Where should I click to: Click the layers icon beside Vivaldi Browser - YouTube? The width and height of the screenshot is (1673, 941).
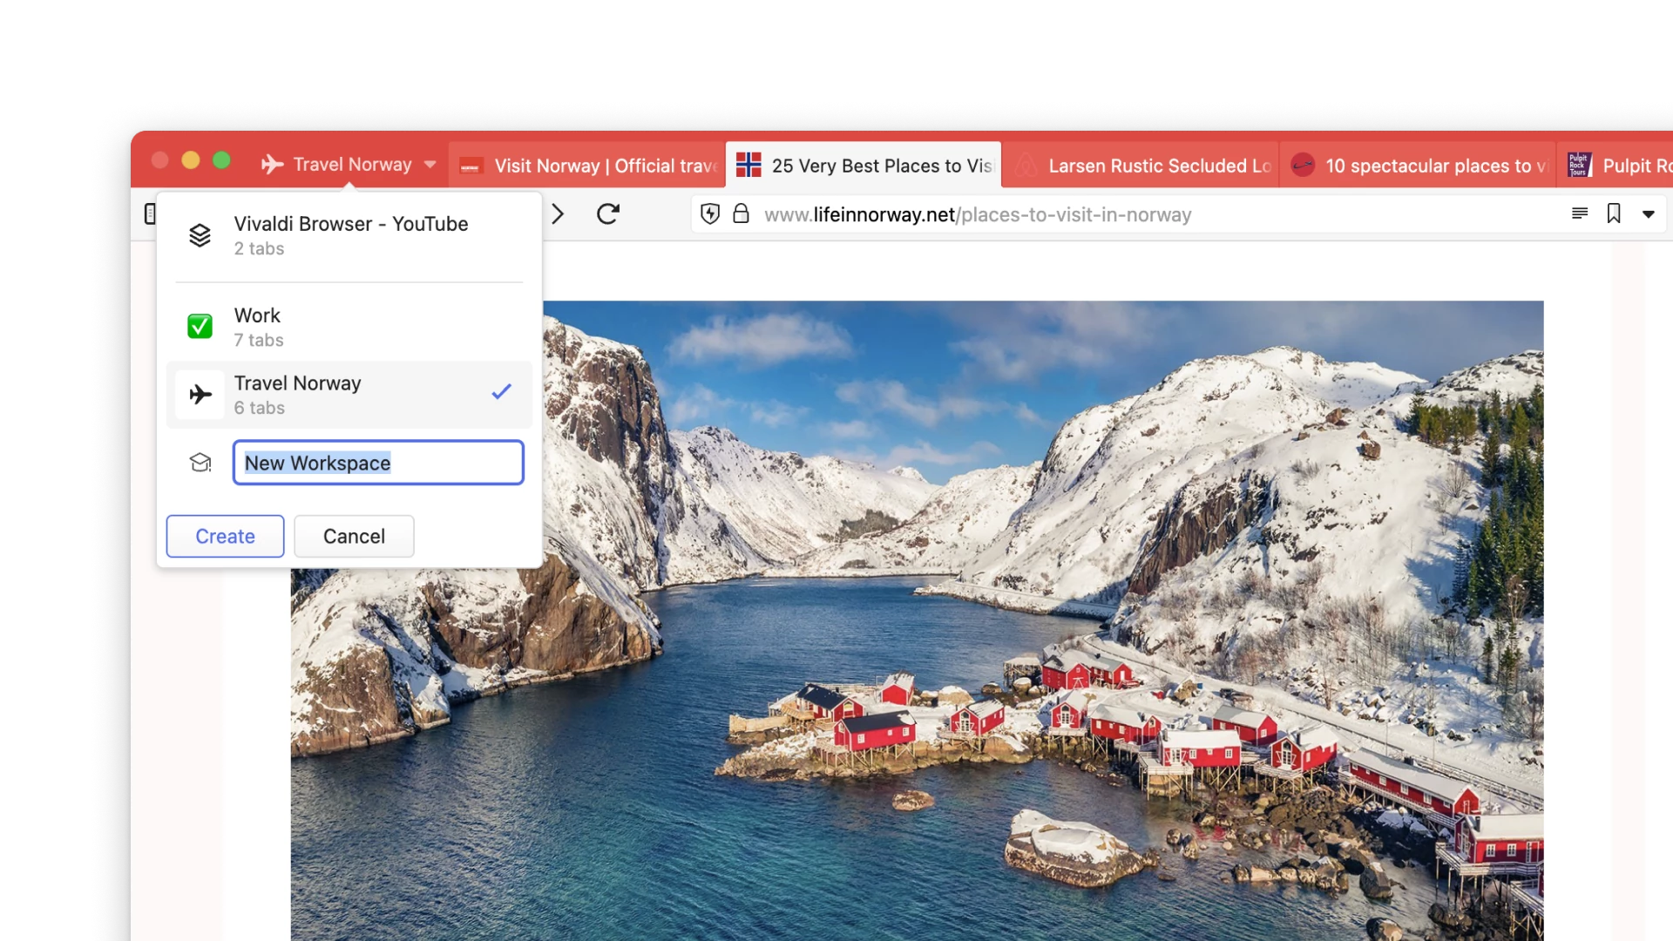click(x=200, y=234)
